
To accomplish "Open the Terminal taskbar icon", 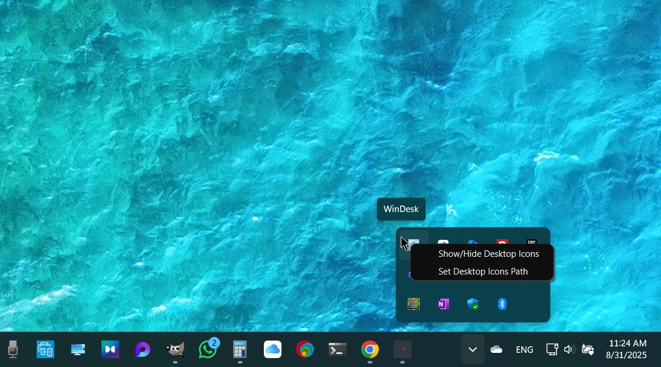I will tap(337, 349).
